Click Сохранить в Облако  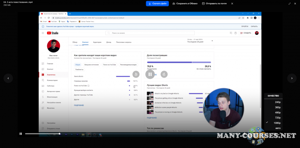pyautogui.click(x=185, y=3)
